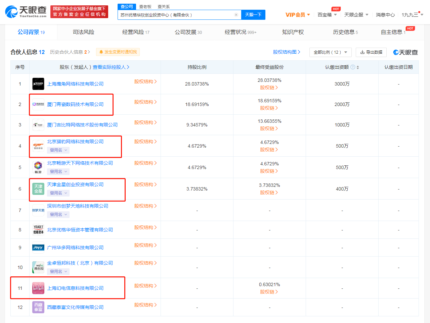Open 深圳市创梦天地科技有限公司 link

(78, 206)
